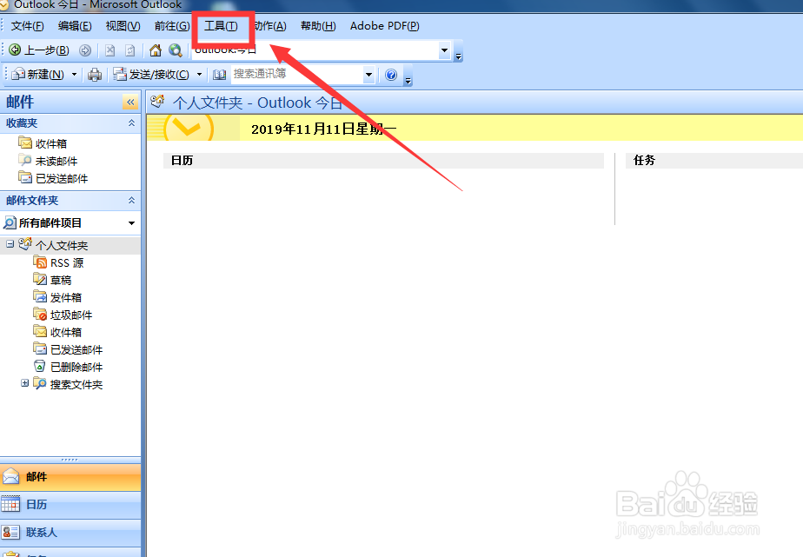Viewport: 803px width, 557px height.
Task: Click the 已删除邮件 trash icon
Action: coord(40,367)
